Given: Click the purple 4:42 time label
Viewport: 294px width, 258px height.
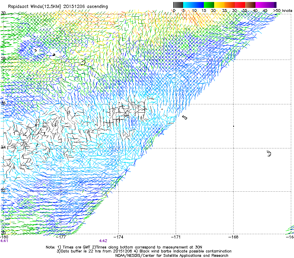Looking at the screenshot, I should click(x=103, y=241).
